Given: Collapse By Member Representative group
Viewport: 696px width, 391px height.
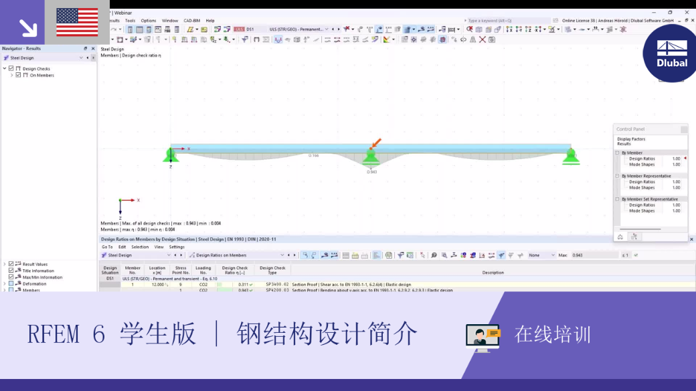Looking at the screenshot, I should pos(617,176).
